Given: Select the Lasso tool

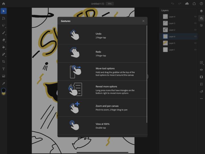Looking at the screenshot, I should [4, 25].
